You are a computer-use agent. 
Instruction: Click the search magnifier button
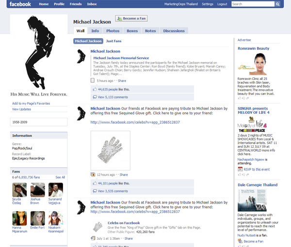(277, 4)
